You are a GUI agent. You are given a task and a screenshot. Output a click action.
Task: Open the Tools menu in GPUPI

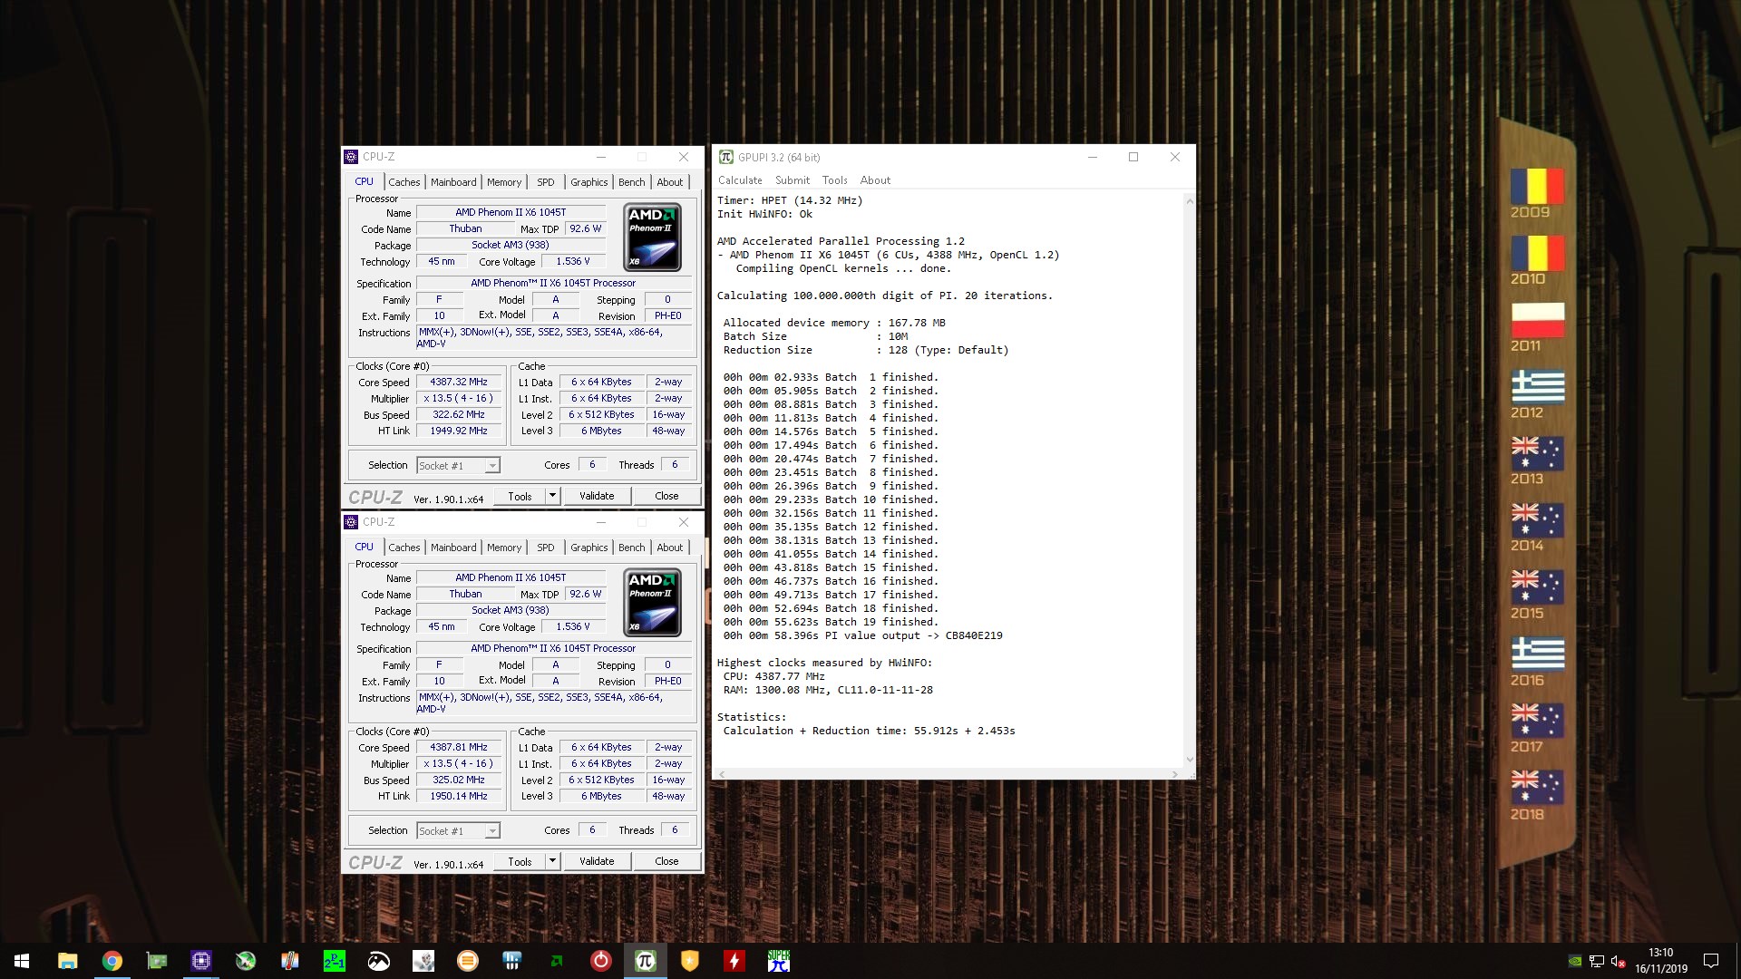[x=834, y=180]
